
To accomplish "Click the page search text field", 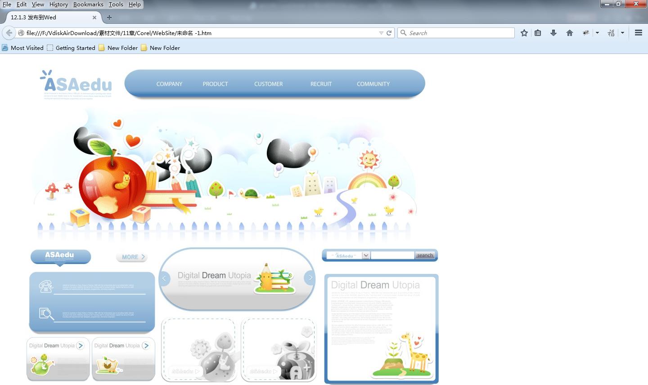I will (392, 255).
